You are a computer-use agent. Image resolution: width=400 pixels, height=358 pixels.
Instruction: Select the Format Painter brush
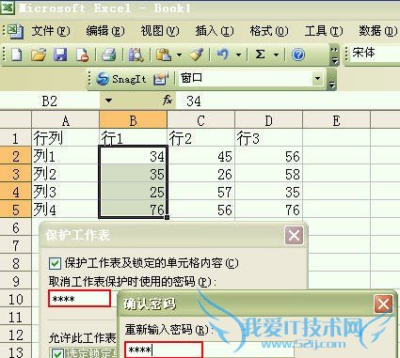pyautogui.click(x=197, y=54)
